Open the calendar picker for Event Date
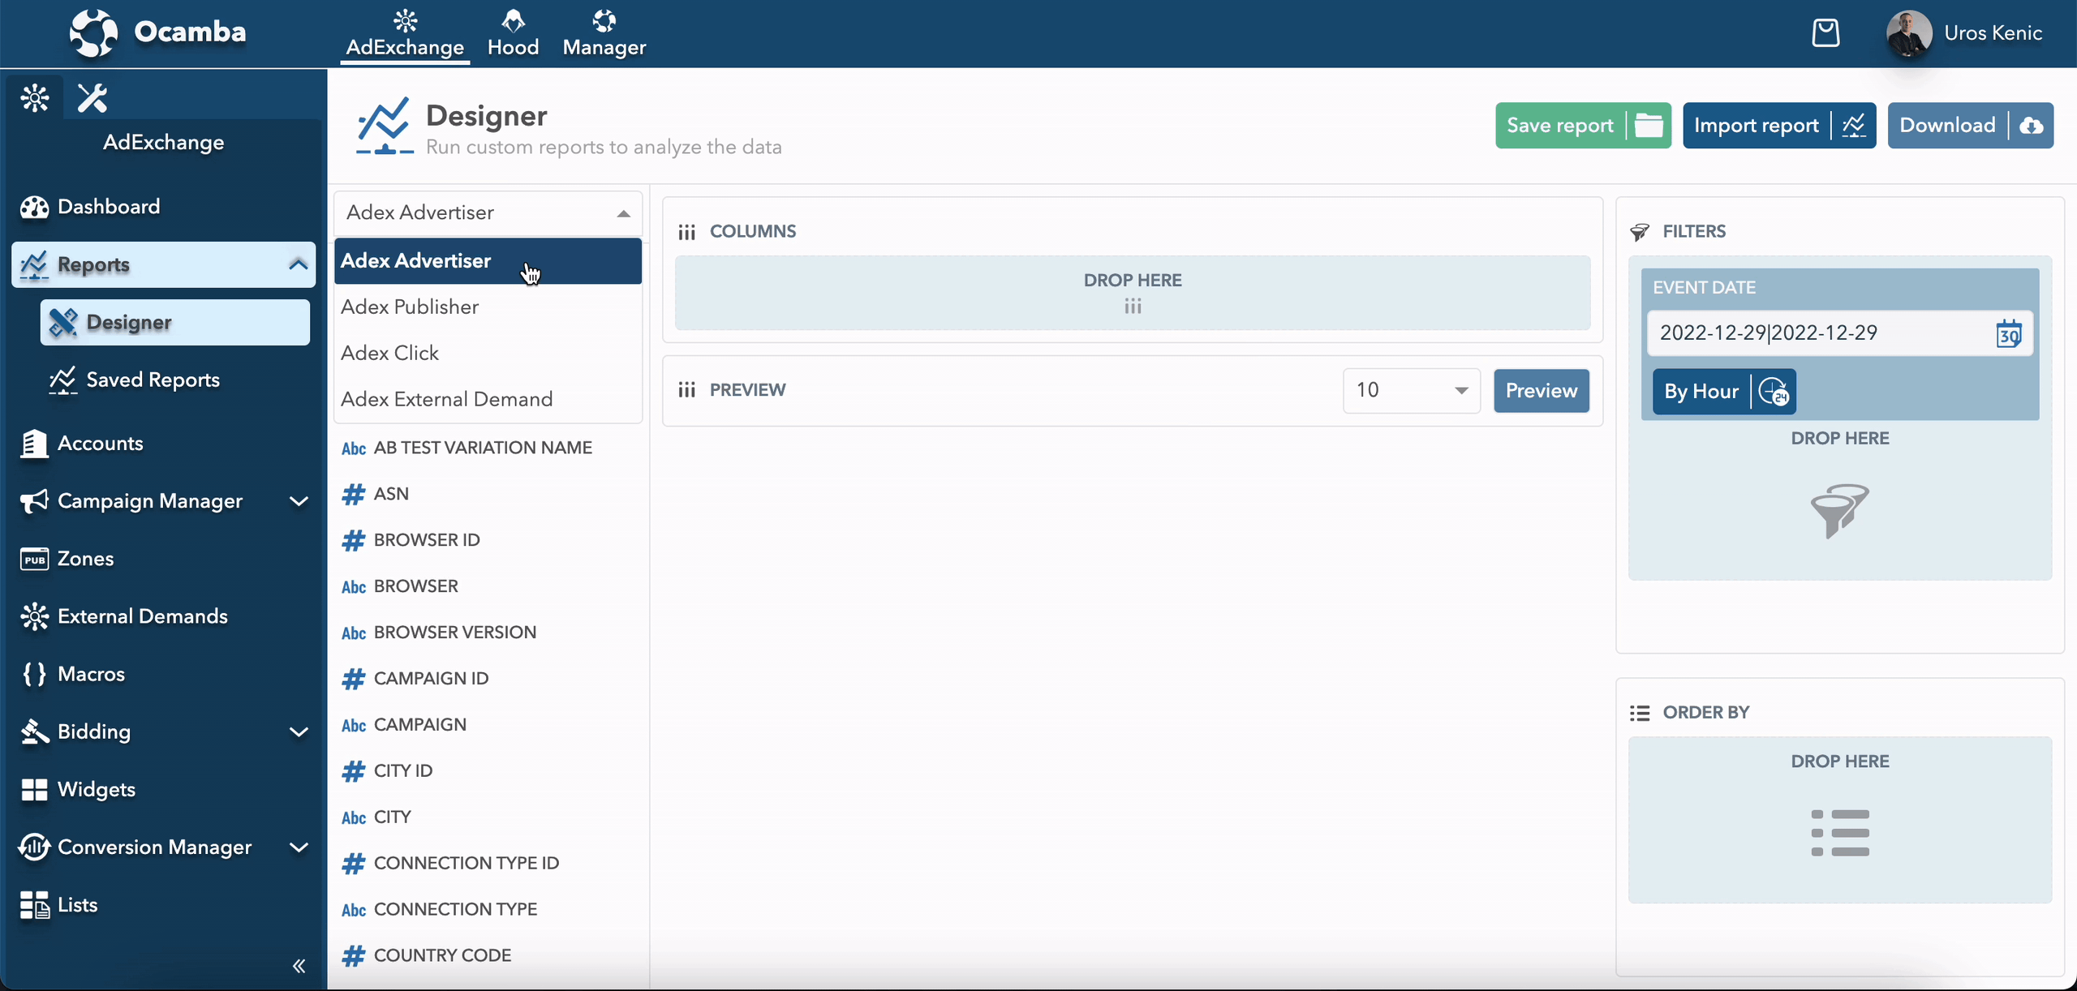Image resolution: width=2077 pixels, height=991 pixels. (x=2009, y=333)
